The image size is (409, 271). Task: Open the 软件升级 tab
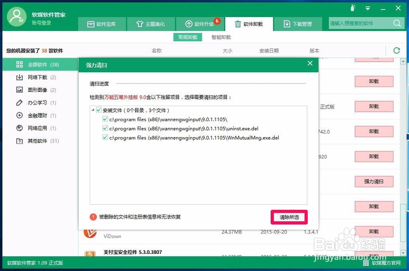[x=200, y=24]
